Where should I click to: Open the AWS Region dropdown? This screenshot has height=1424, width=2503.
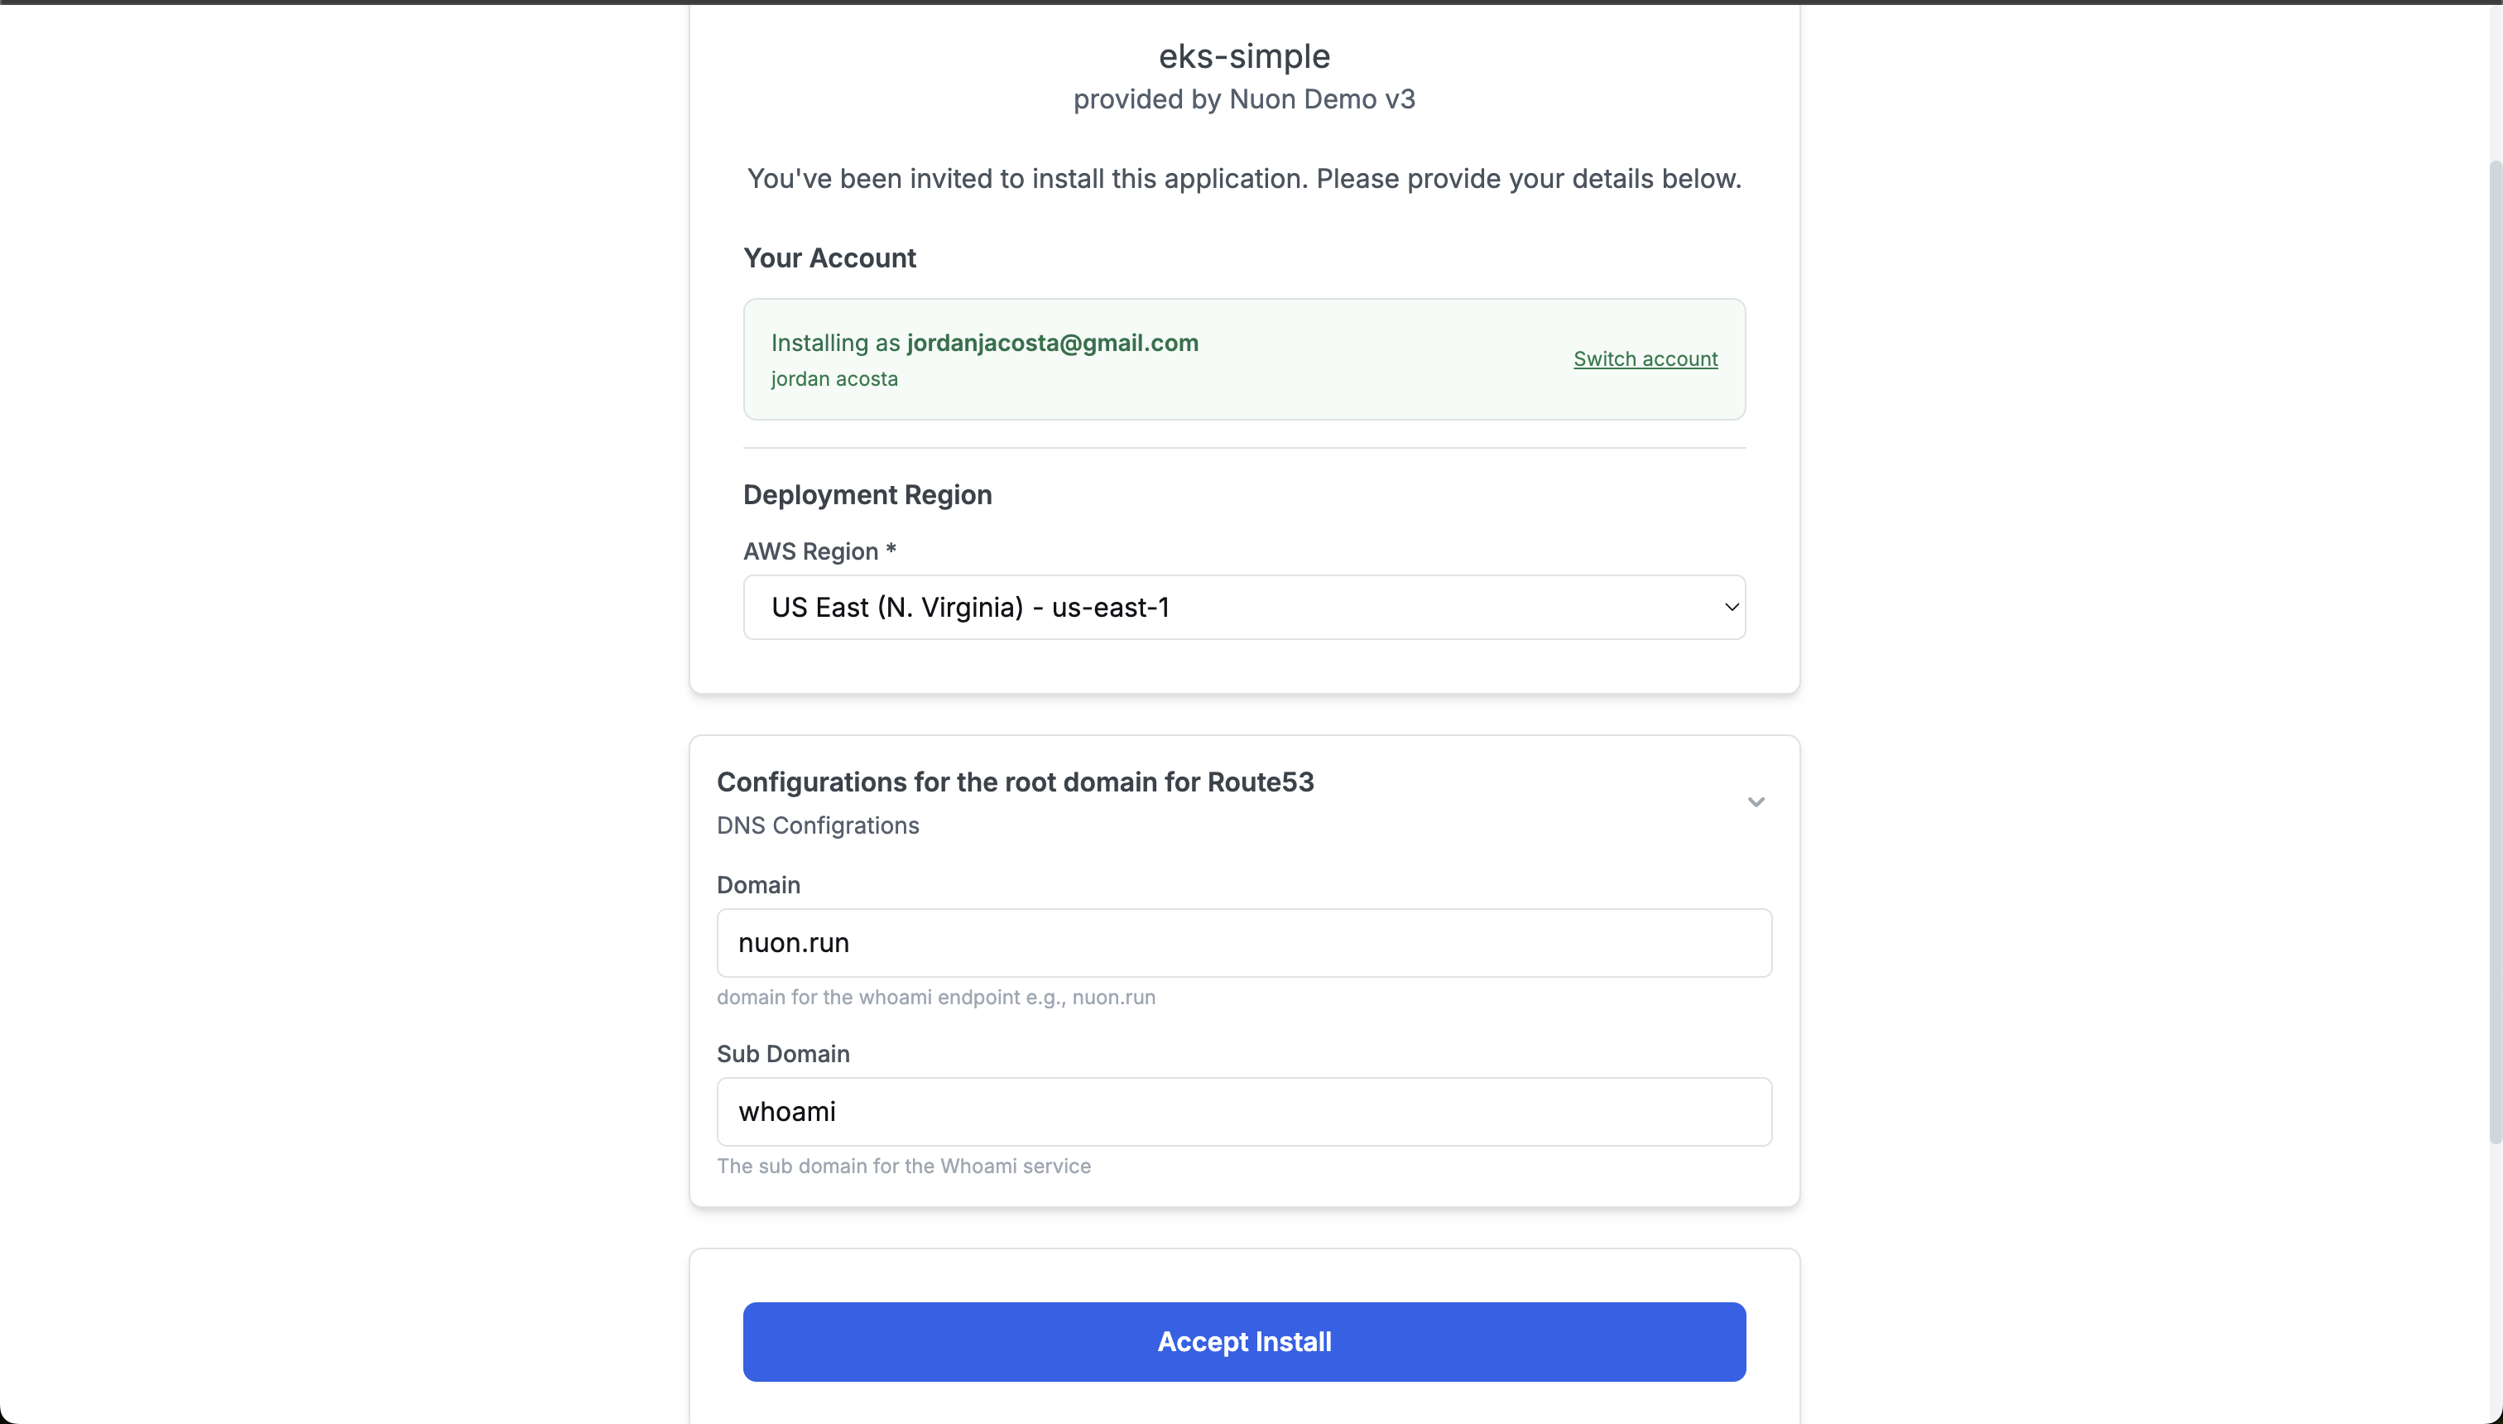pos(1242,606)
